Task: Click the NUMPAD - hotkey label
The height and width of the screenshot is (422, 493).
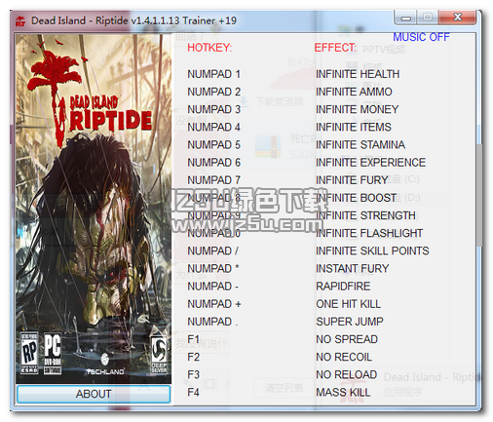Action: [212, 287]
